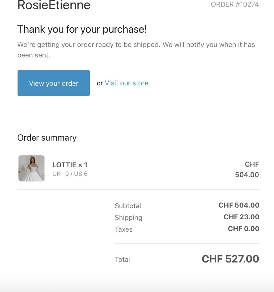This screenshot has height=292, width=274.
Task: Click the word "or" beside the button
Action: [100, 83]
